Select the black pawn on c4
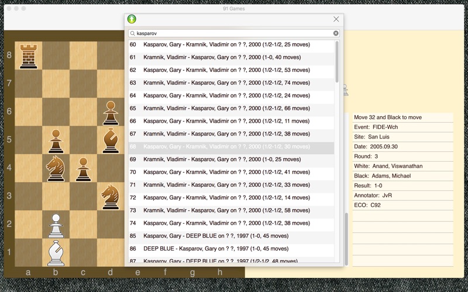 tap(83, 169)
